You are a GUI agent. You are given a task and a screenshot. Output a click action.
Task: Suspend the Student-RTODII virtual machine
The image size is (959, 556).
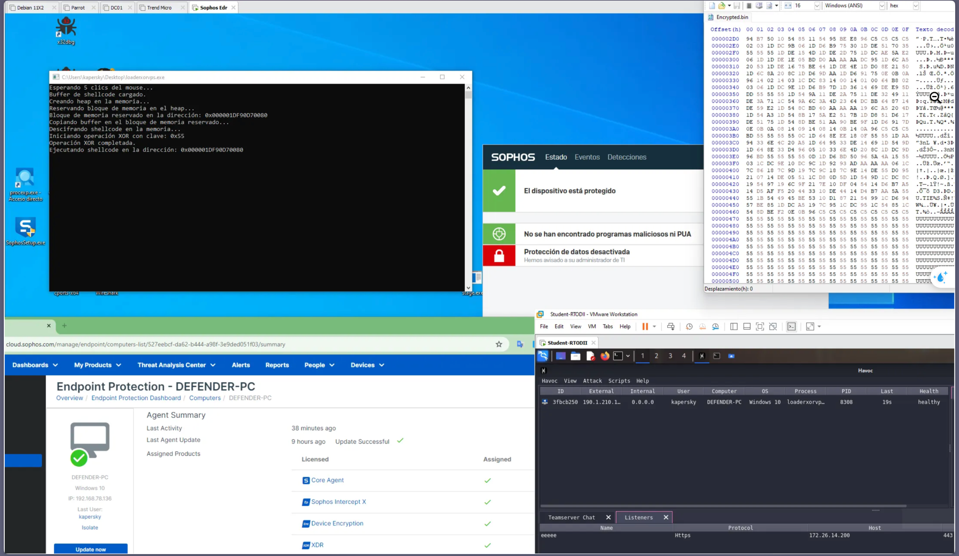(646, 326)
